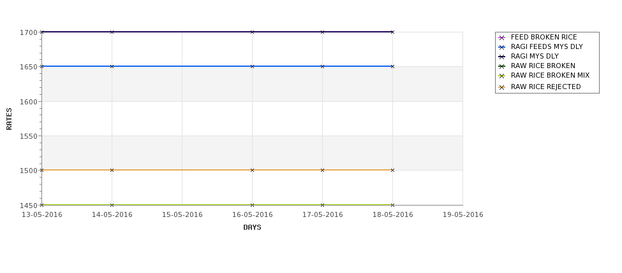622x273 pixels.
Task: Click the 1700 data point on 18-05-2016
Action: 393,32
